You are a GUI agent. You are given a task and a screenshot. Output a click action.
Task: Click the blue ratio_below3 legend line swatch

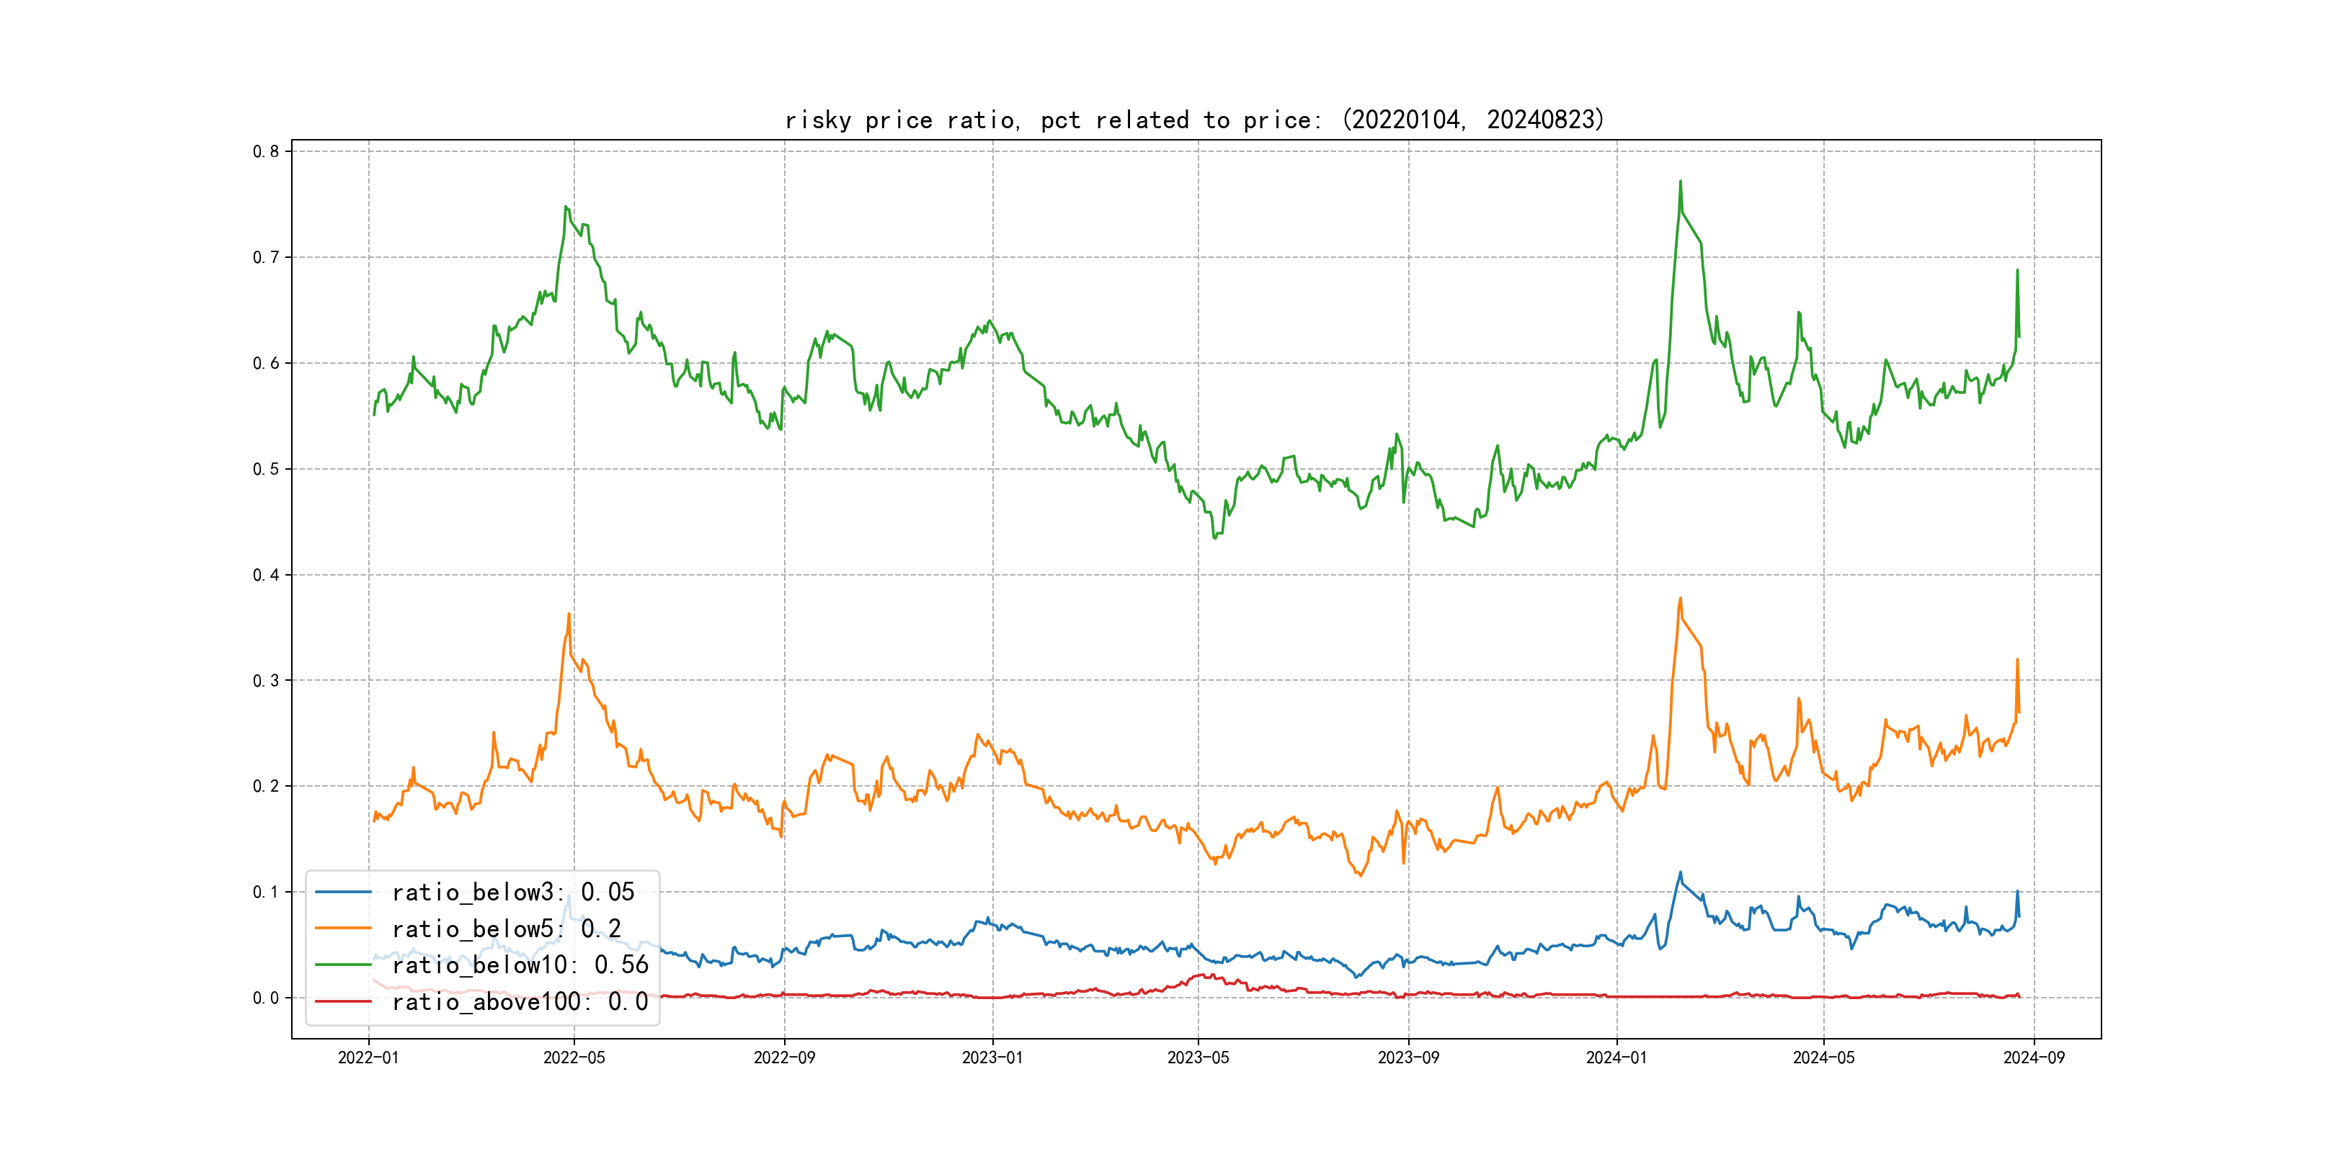point(342,893)
